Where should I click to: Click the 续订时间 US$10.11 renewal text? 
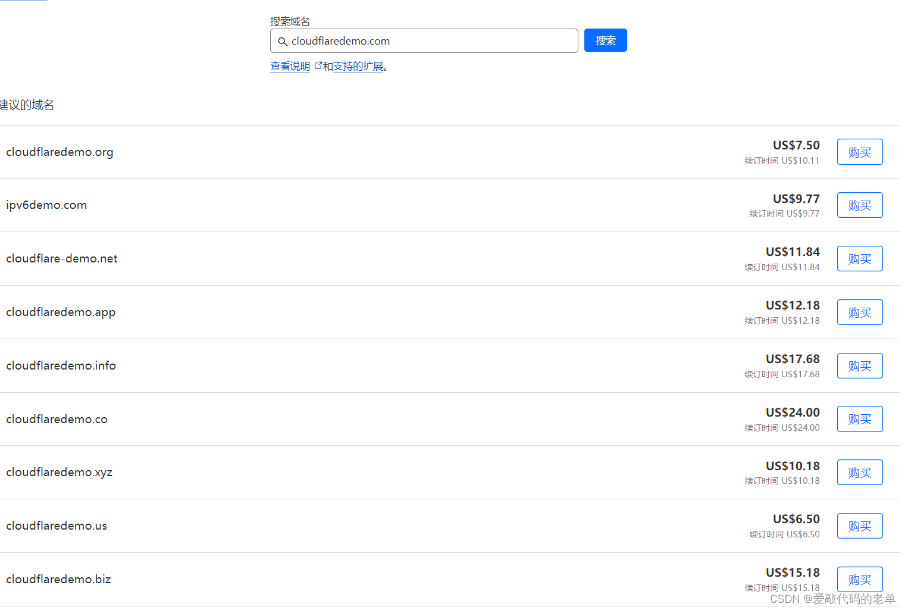click(x=782, y=161)
